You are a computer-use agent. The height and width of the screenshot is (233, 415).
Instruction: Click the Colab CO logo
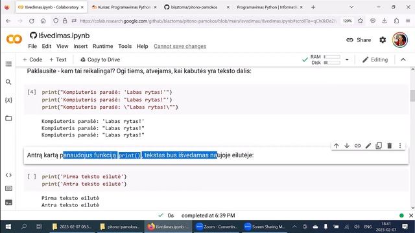click(x=14, y=39)
